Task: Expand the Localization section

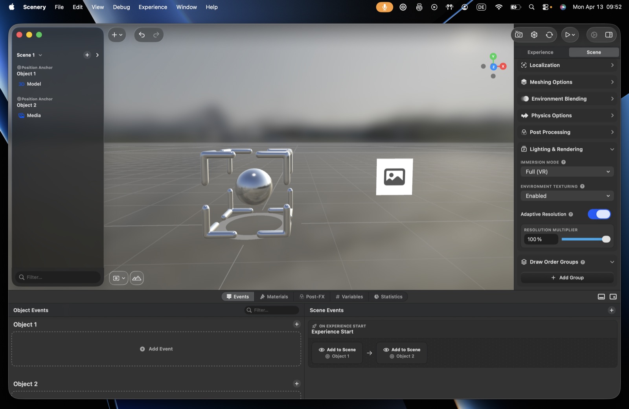Action: pos(567,65)
